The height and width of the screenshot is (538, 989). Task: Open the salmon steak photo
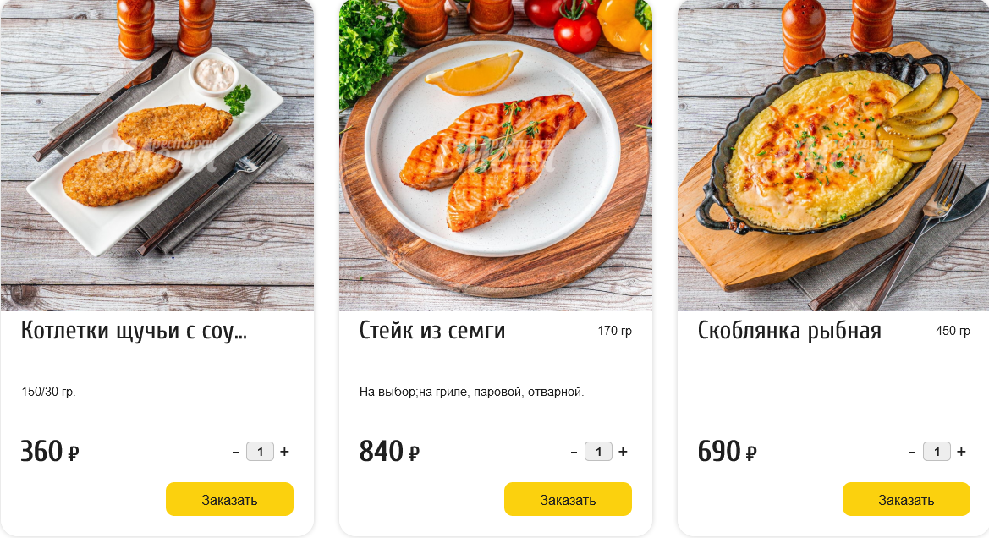(496, 155)
